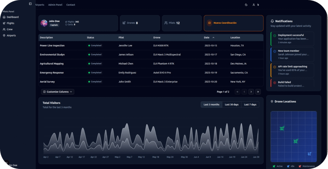Screen dimensions: 328x169
Task: Go to the next table page
Action: click(251, 92)
